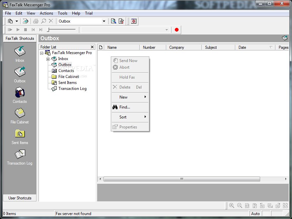Viewport: 292px width, 219px height.
Task: Click the Fit Width viewer icon
Action: coord(247,206)
